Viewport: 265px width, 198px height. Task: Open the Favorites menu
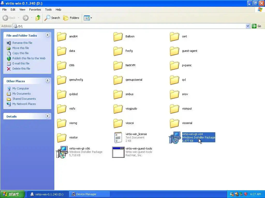(35, 10)
